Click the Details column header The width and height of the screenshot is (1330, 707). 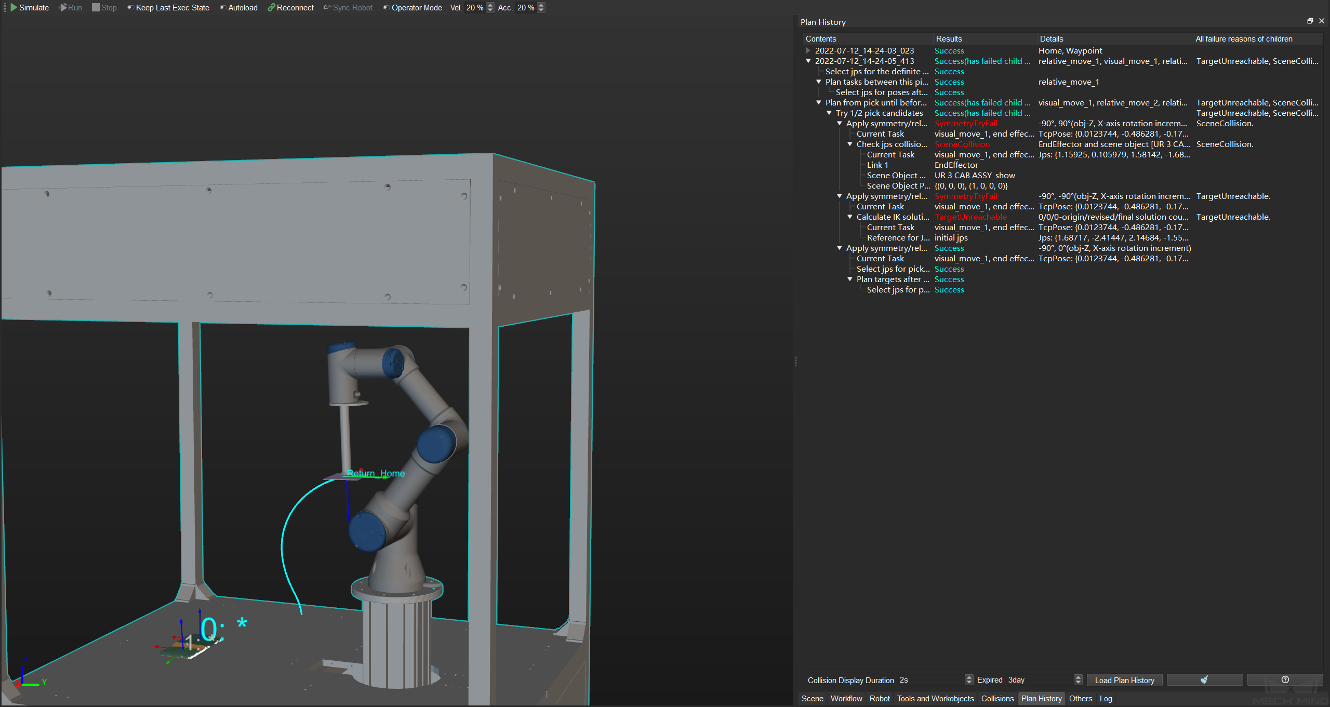pos(1114,39)
